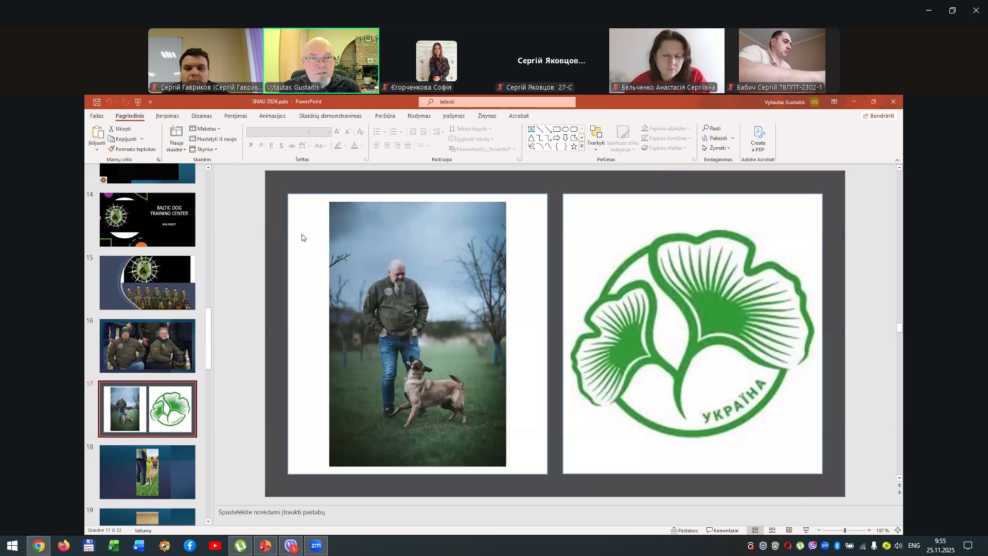
Task: Open the Įterpimas ribbon tab
Action: tap(167, 116)
